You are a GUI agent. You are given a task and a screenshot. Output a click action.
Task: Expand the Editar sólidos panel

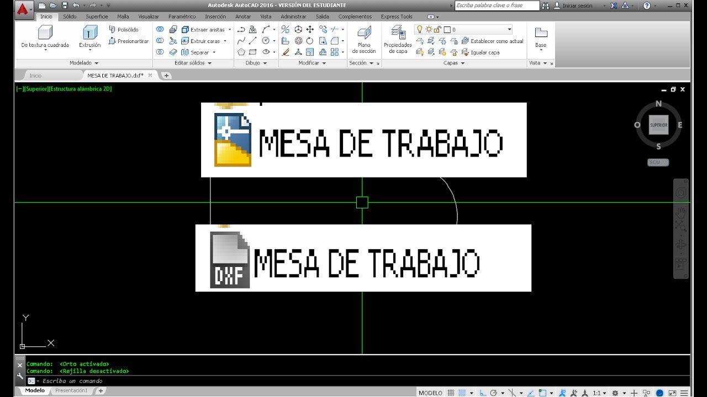tap(193, 63)
